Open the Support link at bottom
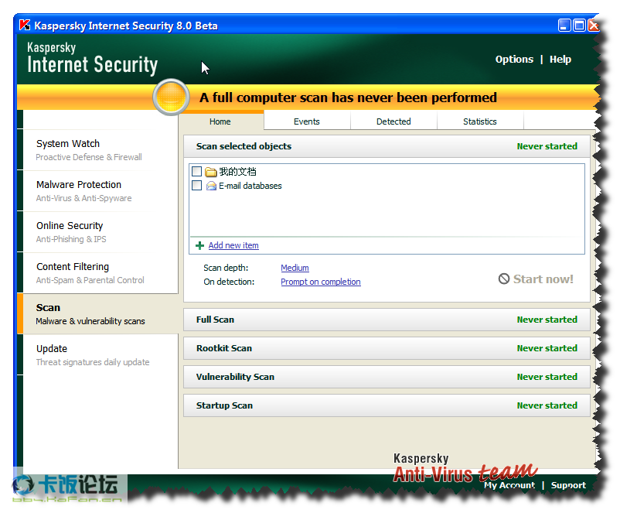The image size is (620, 513). [568, 485]
